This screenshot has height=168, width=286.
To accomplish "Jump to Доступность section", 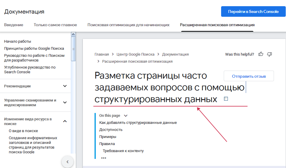I will click(111, 130).
